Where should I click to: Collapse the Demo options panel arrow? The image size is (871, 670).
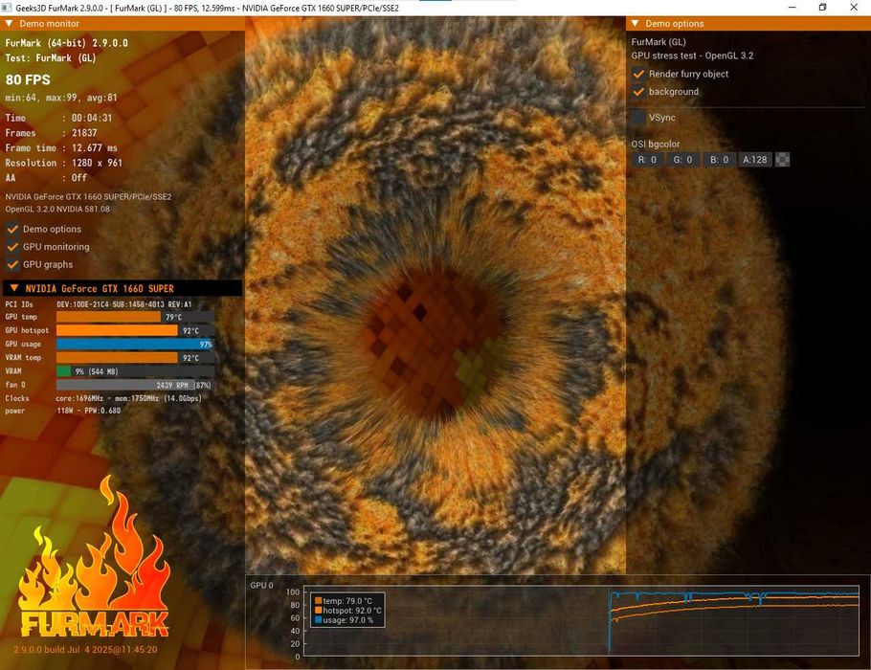click(635, 23)
